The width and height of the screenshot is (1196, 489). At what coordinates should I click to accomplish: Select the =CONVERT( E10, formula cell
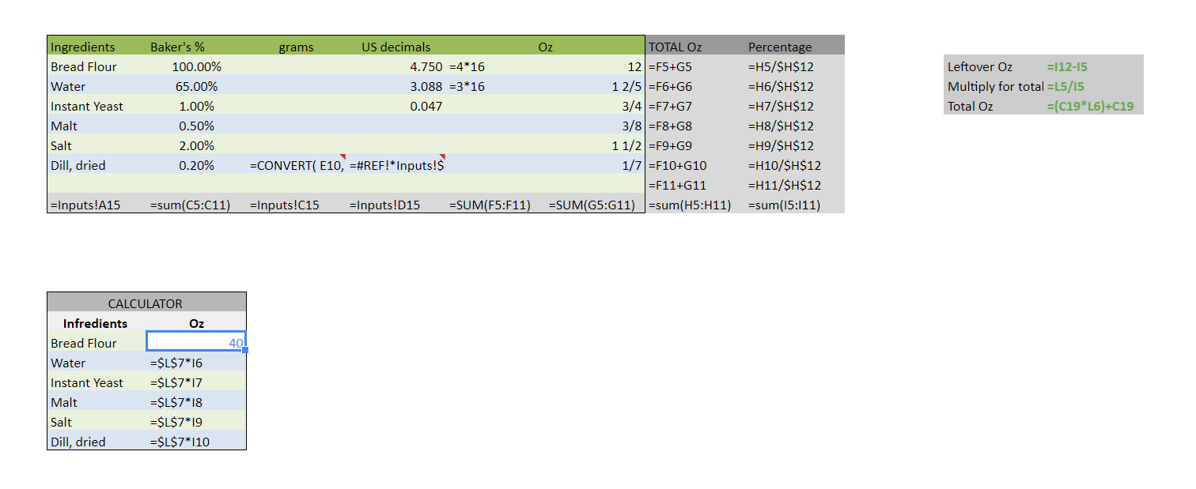click(297, 165)
